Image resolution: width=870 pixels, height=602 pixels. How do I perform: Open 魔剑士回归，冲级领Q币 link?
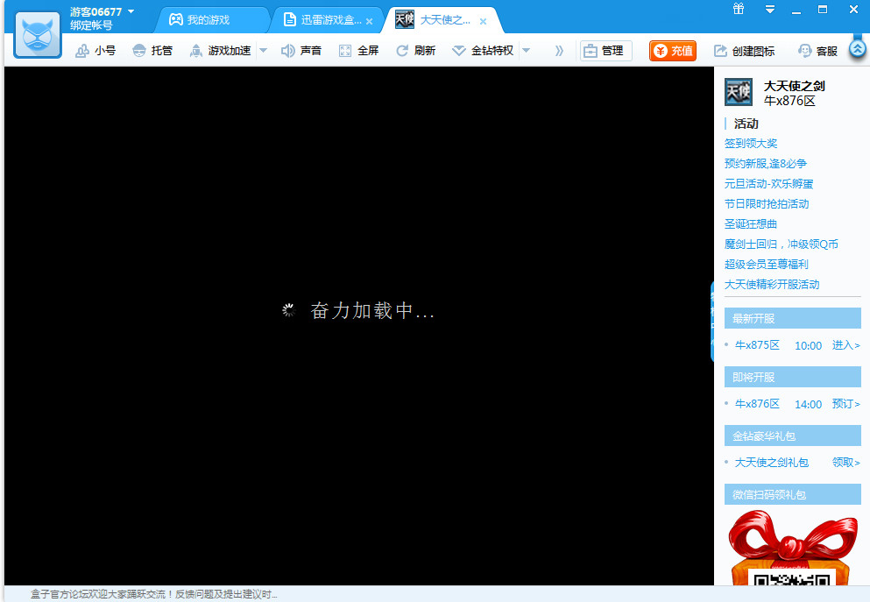click(782, 244)
